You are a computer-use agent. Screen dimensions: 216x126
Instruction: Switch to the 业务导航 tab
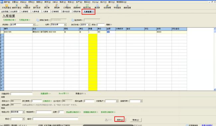point(5,12)
